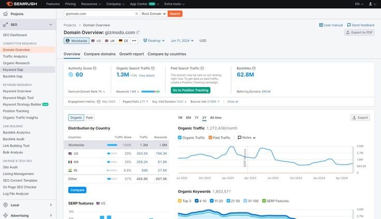Image resolution: width=381 pixels, height=219 pixels.
Task: Switch distribution to Paid
Action: (x=89, y=118)
